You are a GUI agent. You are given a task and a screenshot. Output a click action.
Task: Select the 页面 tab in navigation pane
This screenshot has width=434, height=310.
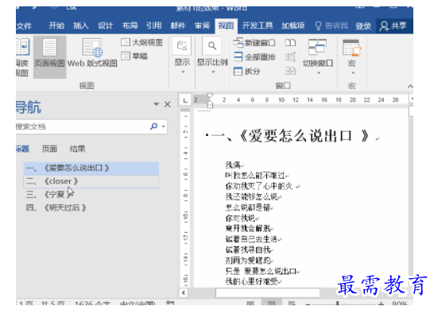point(49,149)
